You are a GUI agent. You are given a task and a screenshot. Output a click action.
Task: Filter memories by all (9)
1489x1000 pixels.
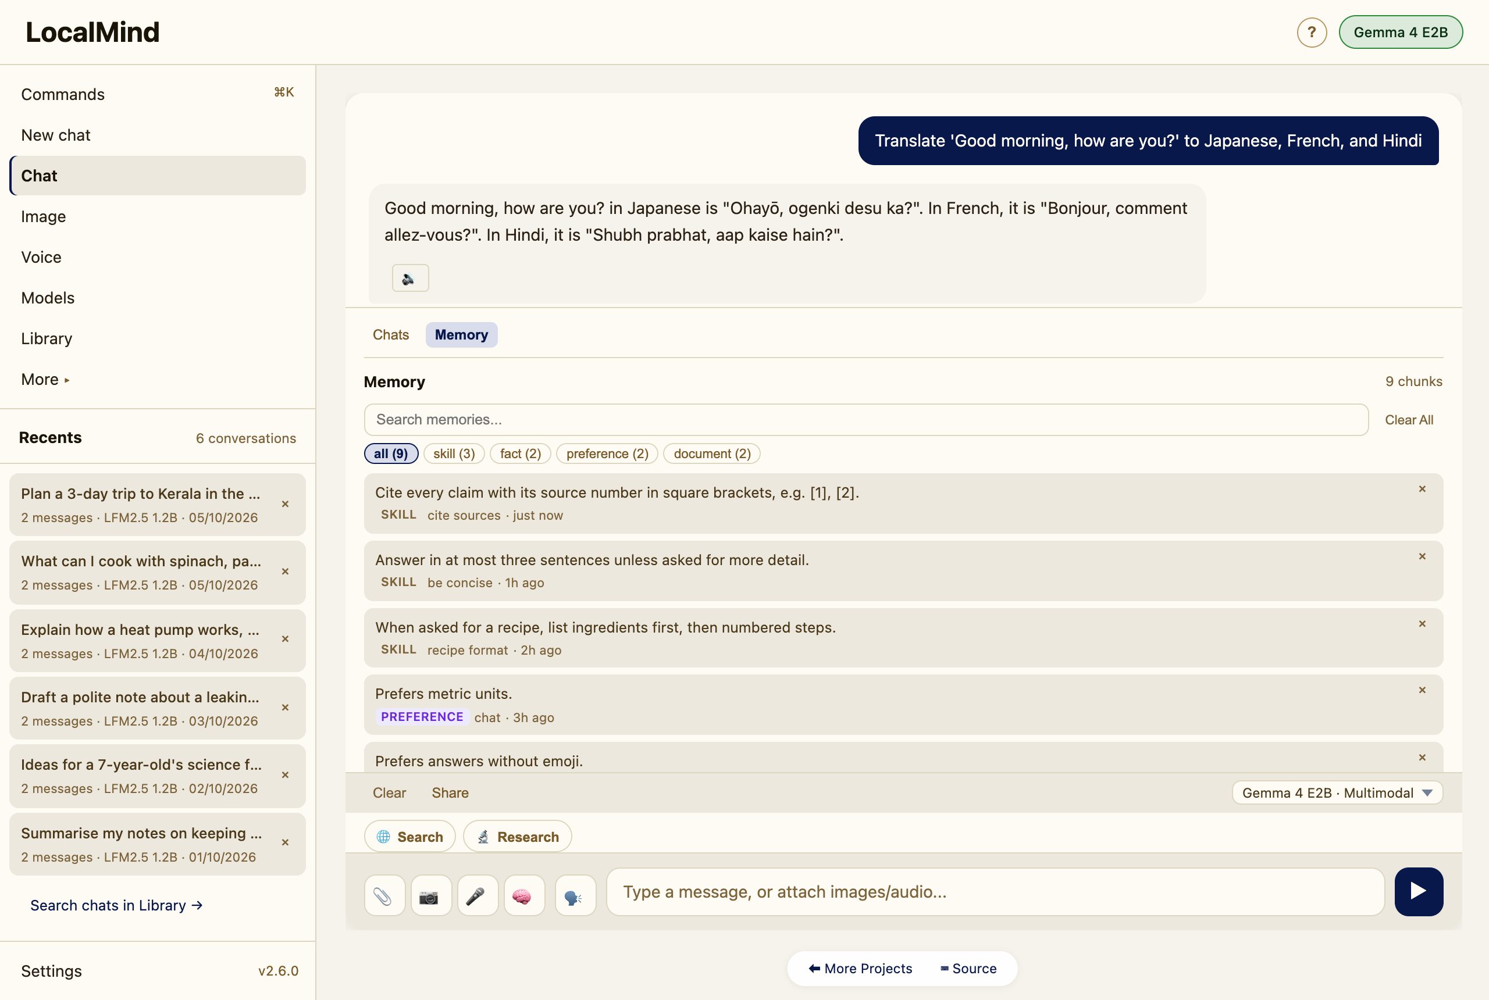390,453
